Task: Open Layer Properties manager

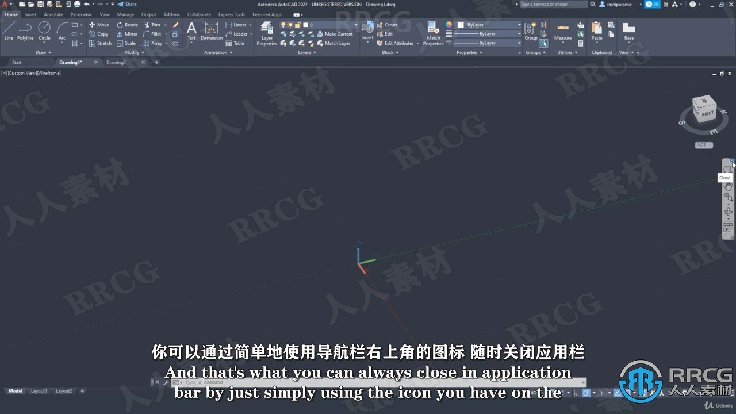Action: pos(267,33)
